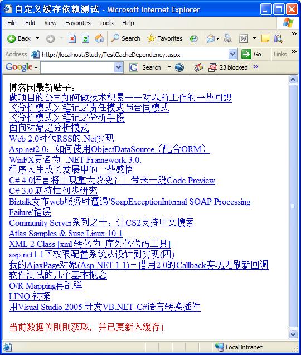Go to the Home page icon

coord(99,38)
